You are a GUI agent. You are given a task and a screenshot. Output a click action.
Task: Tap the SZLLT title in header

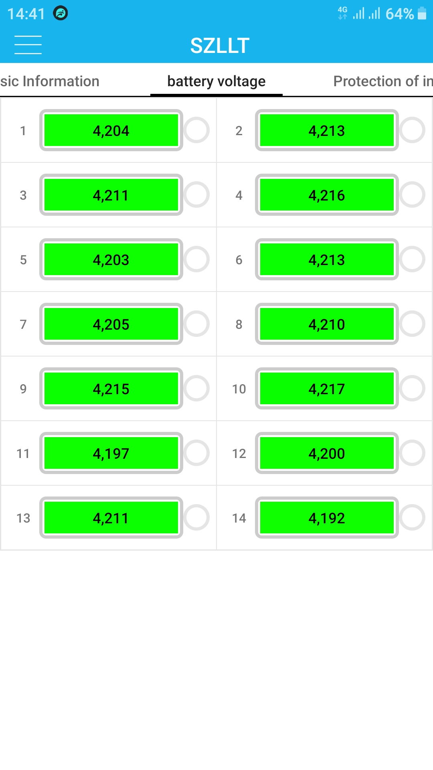coord(220,45)
